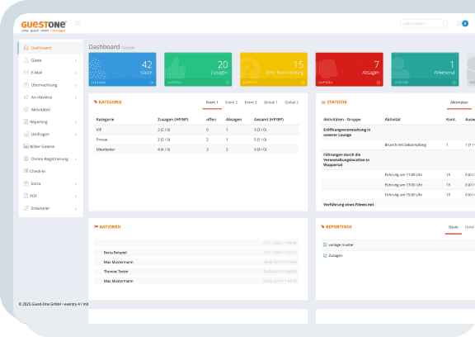Click the Bilder-Galerie image icon

pyautogui.click(x=26, y=146)
